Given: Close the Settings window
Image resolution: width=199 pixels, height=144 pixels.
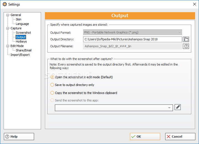Looking at the screenshot, I should [x=195, y=4].
